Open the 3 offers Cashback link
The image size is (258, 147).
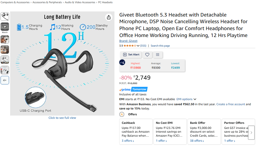point(128,141)
